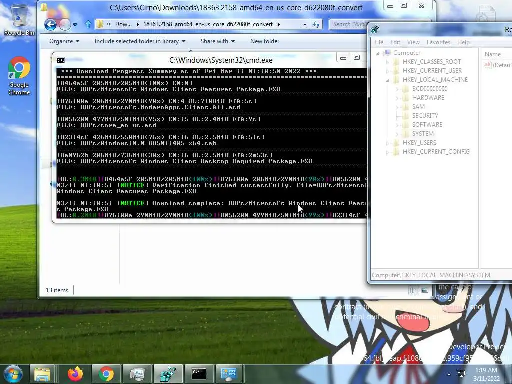Viewport: 512px width, 384px height.
Task: Click Dow... breadcrumb in address bar
Action: pos(124,24)
